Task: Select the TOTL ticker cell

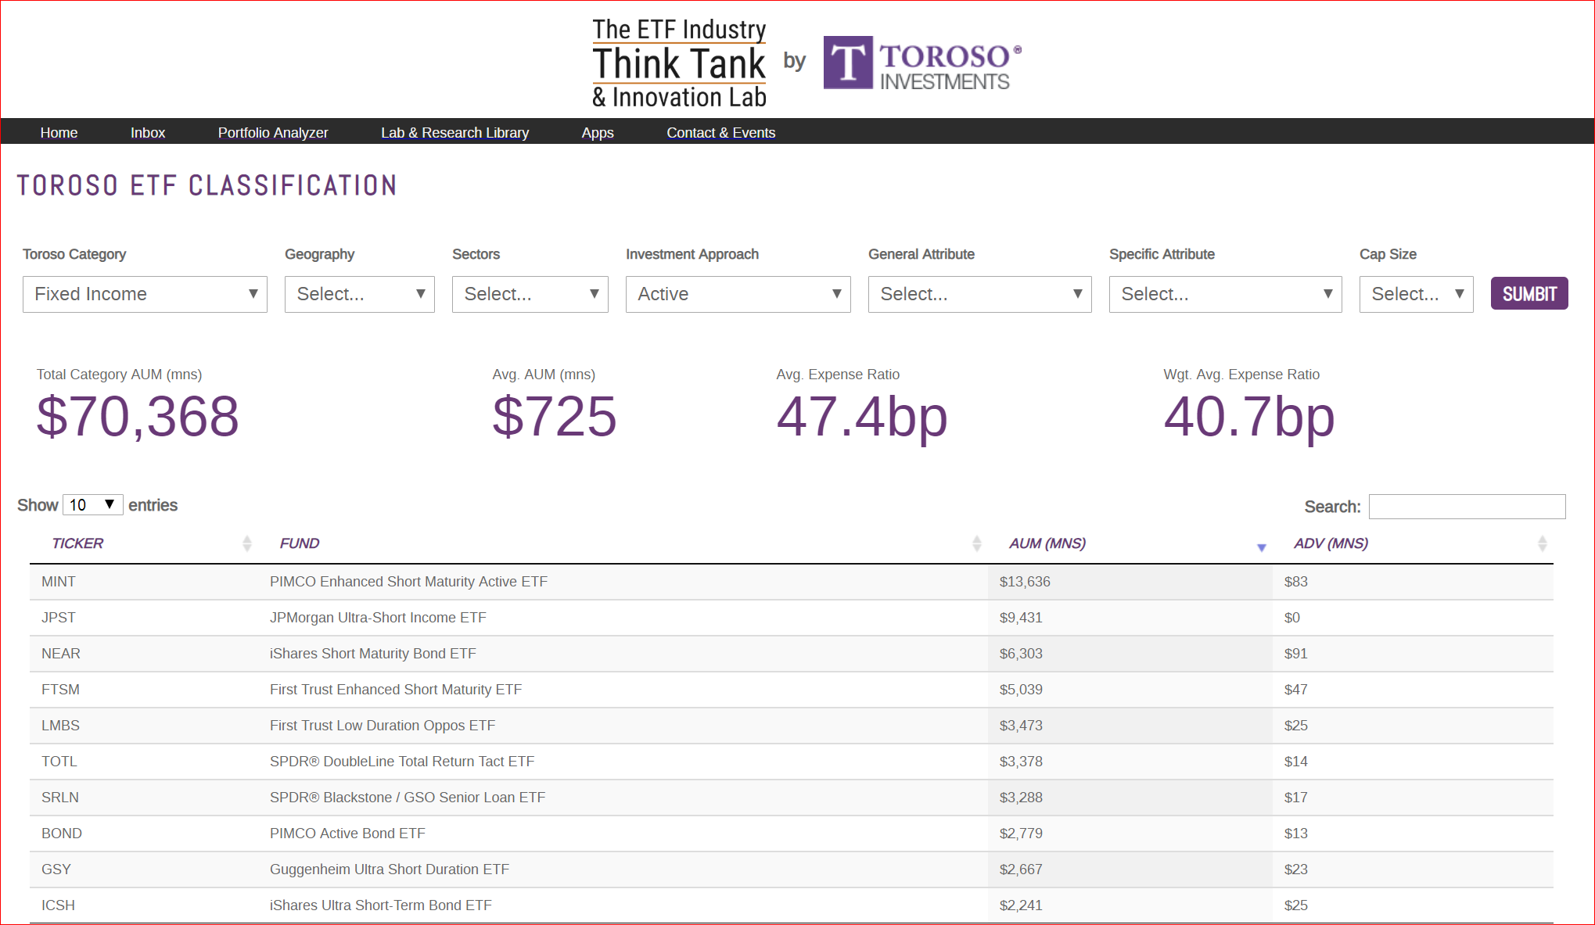Action: pyautogui.click(x=59, y=762)
